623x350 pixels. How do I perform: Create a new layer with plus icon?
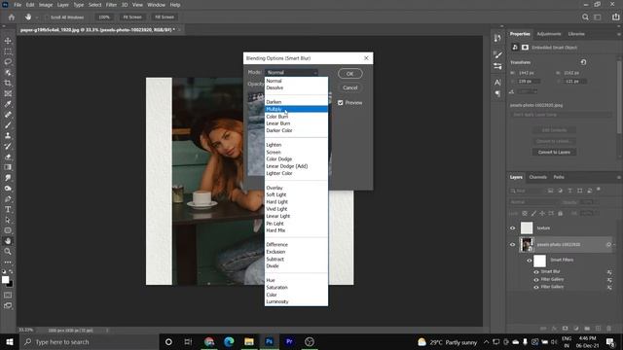click(598, 329)
